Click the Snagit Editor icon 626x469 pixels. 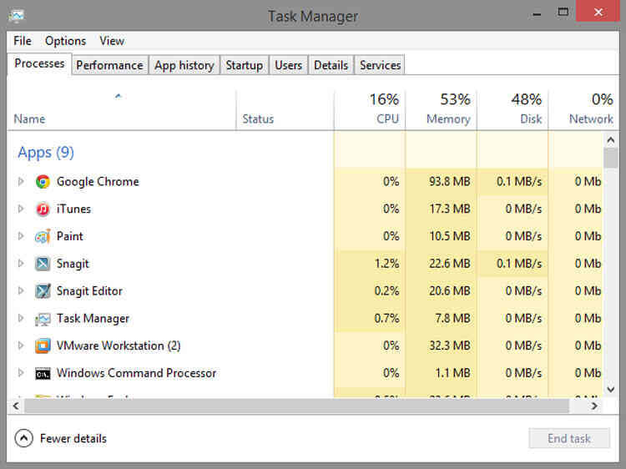click(43, 291)
